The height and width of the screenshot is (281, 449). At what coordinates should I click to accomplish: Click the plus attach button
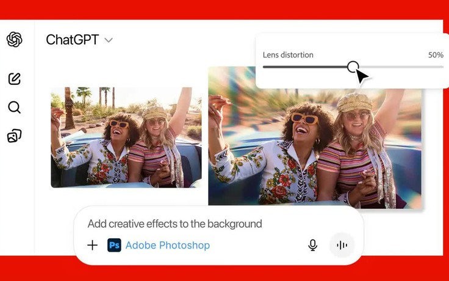click(x=92, y=246)
